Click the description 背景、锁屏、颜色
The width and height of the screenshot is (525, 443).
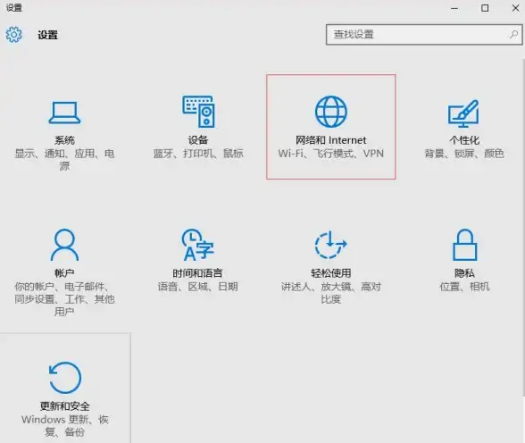click(464, 154)
